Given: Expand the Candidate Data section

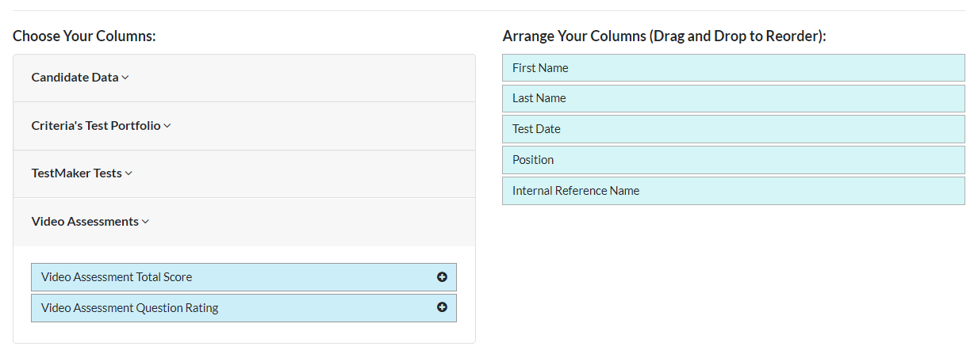Looking at the screenshot, I should (x=244, y=78).
